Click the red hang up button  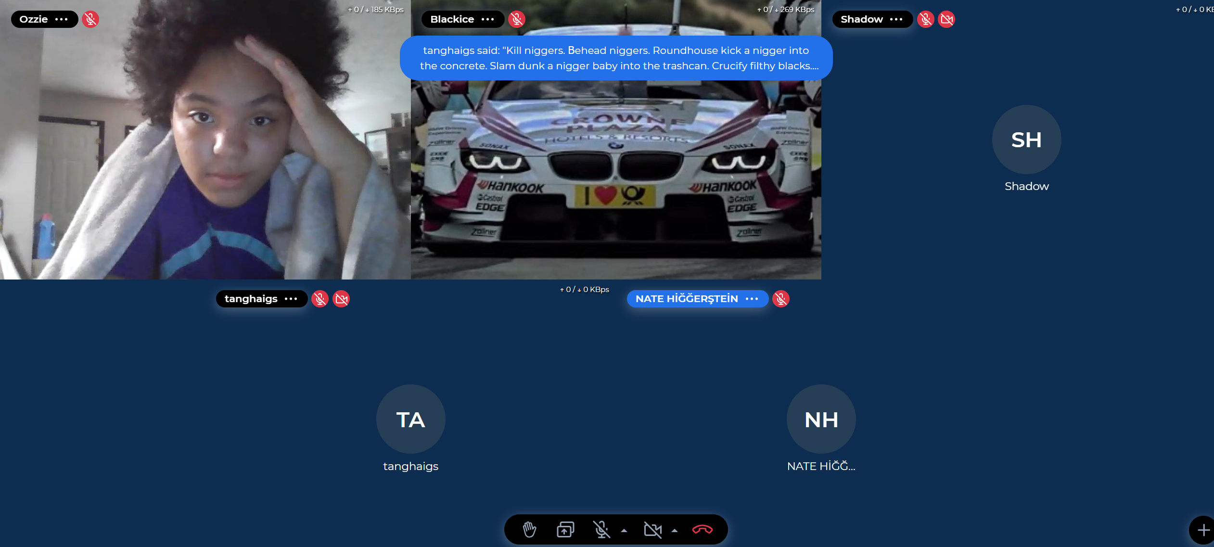[702, 530]
